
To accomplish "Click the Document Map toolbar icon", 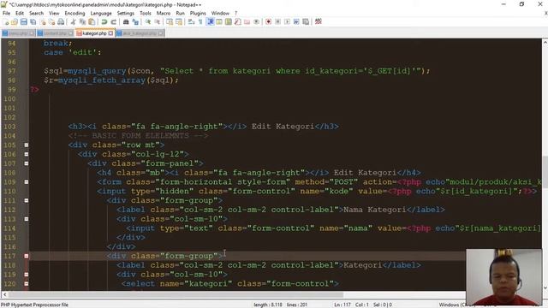I will [229, 21].
